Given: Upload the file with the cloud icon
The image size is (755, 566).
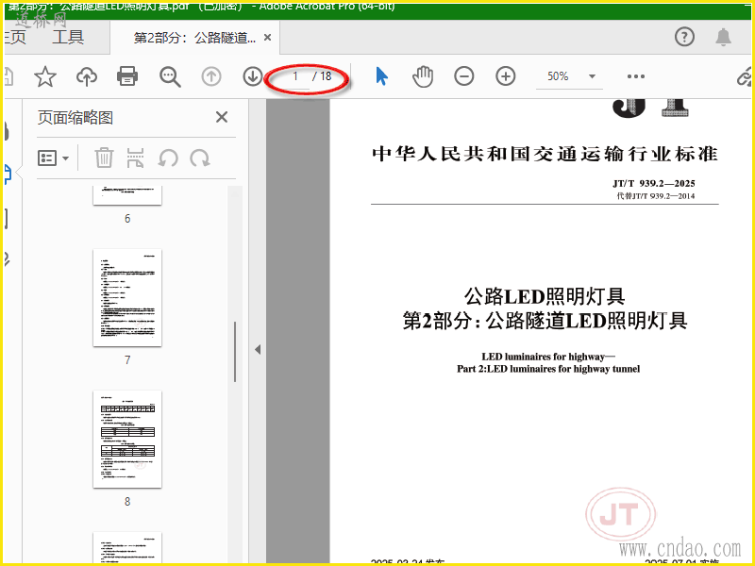Looking at the screenshot, I should point(87,76).
